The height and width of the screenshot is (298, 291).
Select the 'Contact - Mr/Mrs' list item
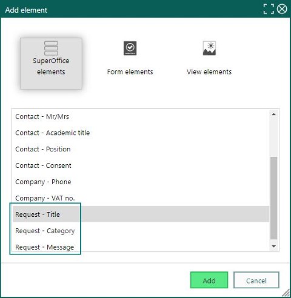tap(141, 116)
